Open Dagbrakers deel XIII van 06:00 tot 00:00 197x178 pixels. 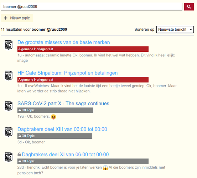62,129
